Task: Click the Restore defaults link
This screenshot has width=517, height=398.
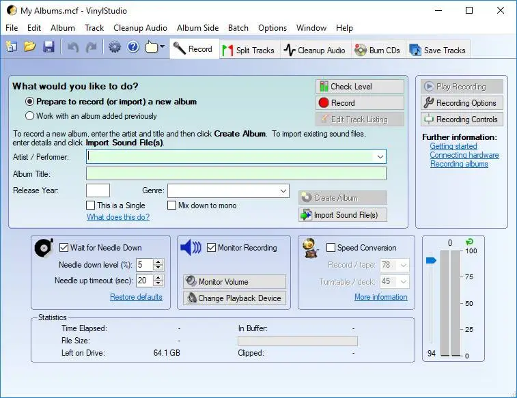Action: click(136, 297)
